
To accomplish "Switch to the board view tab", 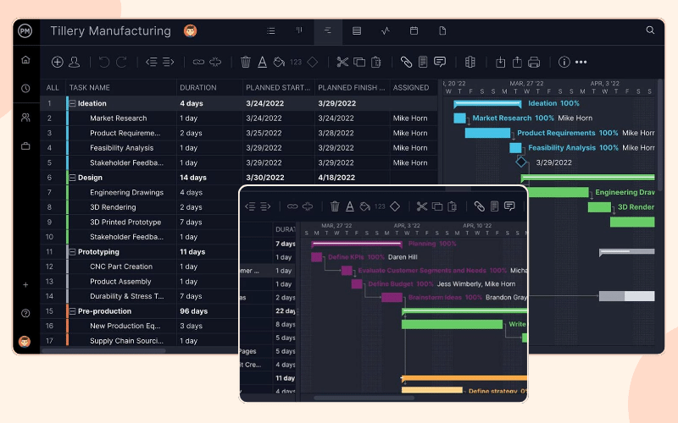I will click(299, 30).
